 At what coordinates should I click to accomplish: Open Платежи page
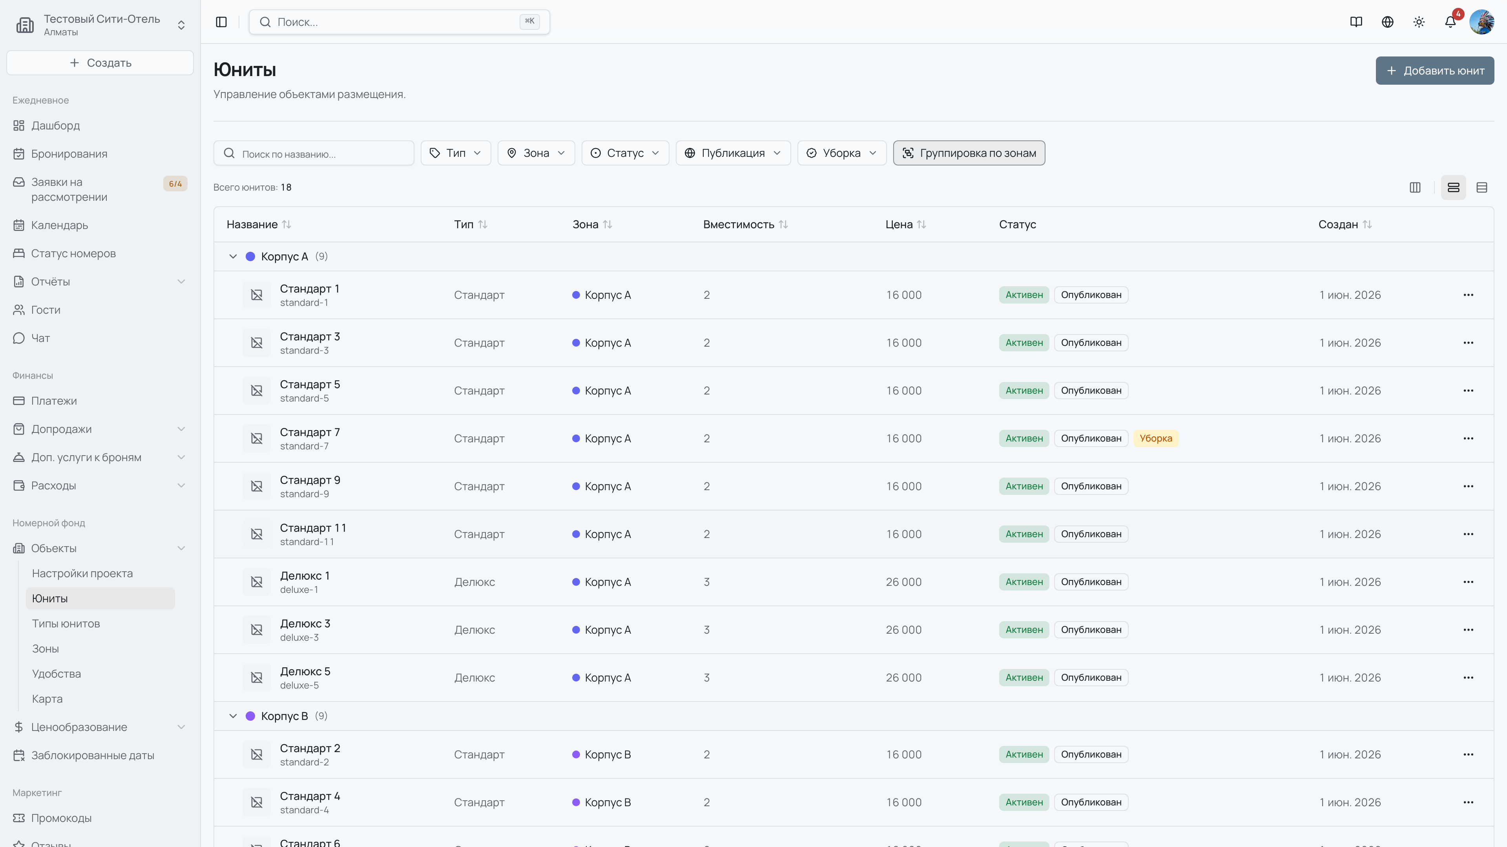[x=99, y=401]
